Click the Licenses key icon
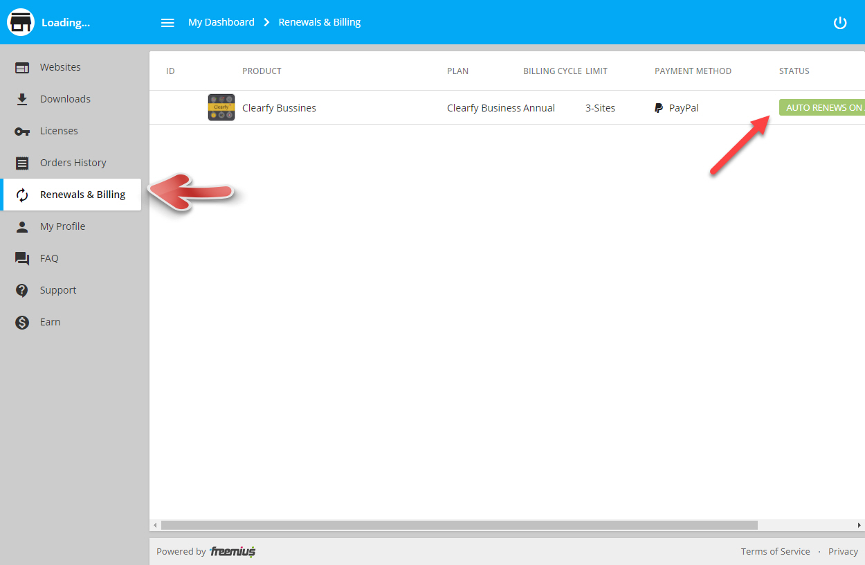The height and width of the screenshot is (565, 865). [x=22, y=131]
